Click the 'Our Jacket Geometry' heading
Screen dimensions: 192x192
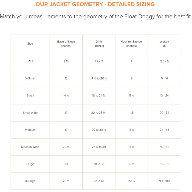coord(95,4)
